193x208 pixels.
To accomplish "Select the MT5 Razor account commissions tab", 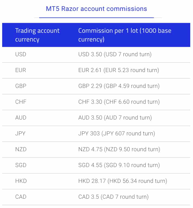I will [97, 9].
